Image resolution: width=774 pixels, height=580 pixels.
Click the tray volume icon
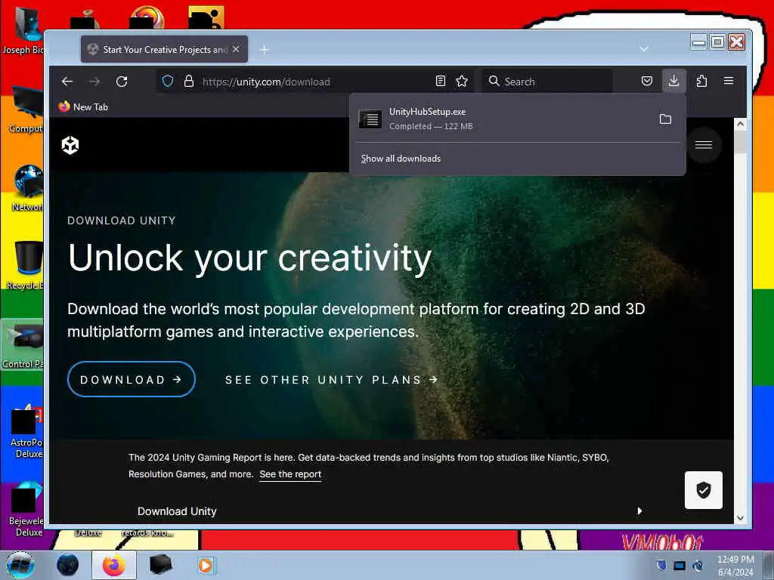click(698, 565)
